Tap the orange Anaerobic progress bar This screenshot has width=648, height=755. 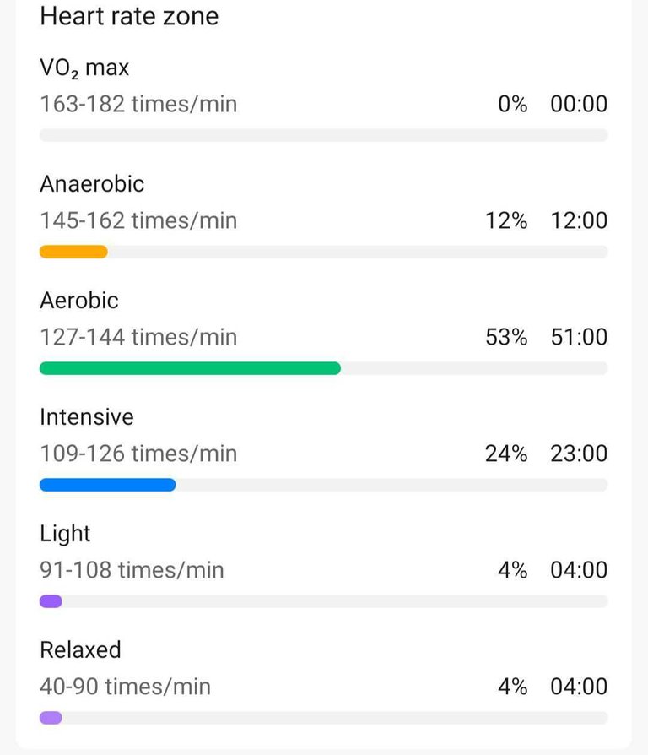(73, 252)
